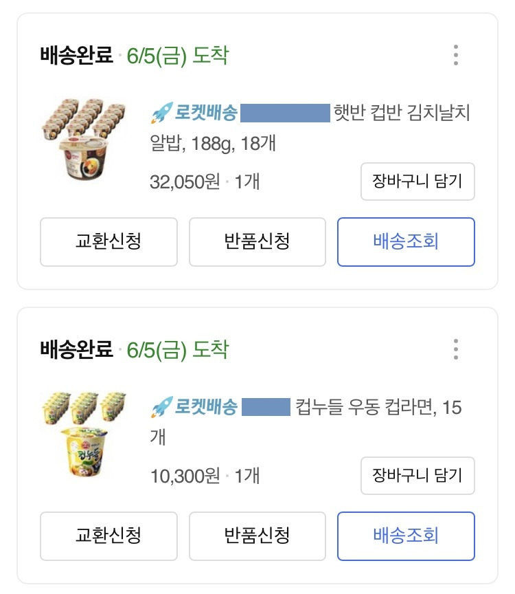Add 햇반 컵반 to cart with 장바구니 담기
This screenshot has height=594, width=515.
coord(417,181)
